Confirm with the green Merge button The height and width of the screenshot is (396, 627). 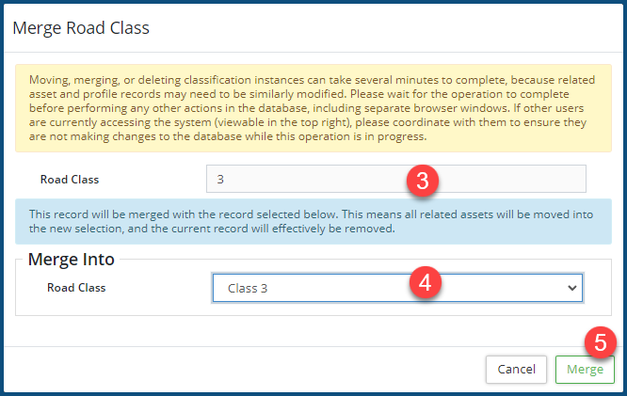pyautogui.click(x=585, y=370)
